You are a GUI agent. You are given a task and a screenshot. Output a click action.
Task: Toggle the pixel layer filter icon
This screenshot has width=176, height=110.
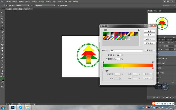coord(160,43)
